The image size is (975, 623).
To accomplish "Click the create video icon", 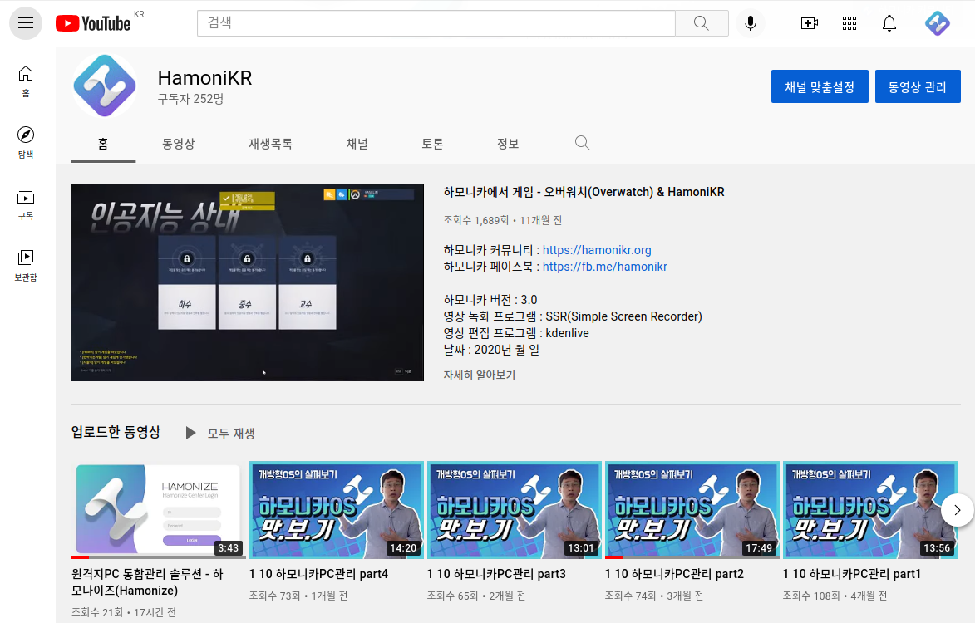I will tap(809, 22).
